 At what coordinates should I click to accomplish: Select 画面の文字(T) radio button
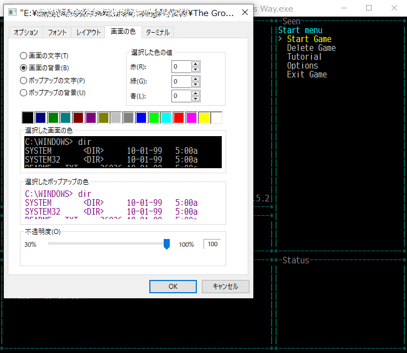(x=44, y=55)
